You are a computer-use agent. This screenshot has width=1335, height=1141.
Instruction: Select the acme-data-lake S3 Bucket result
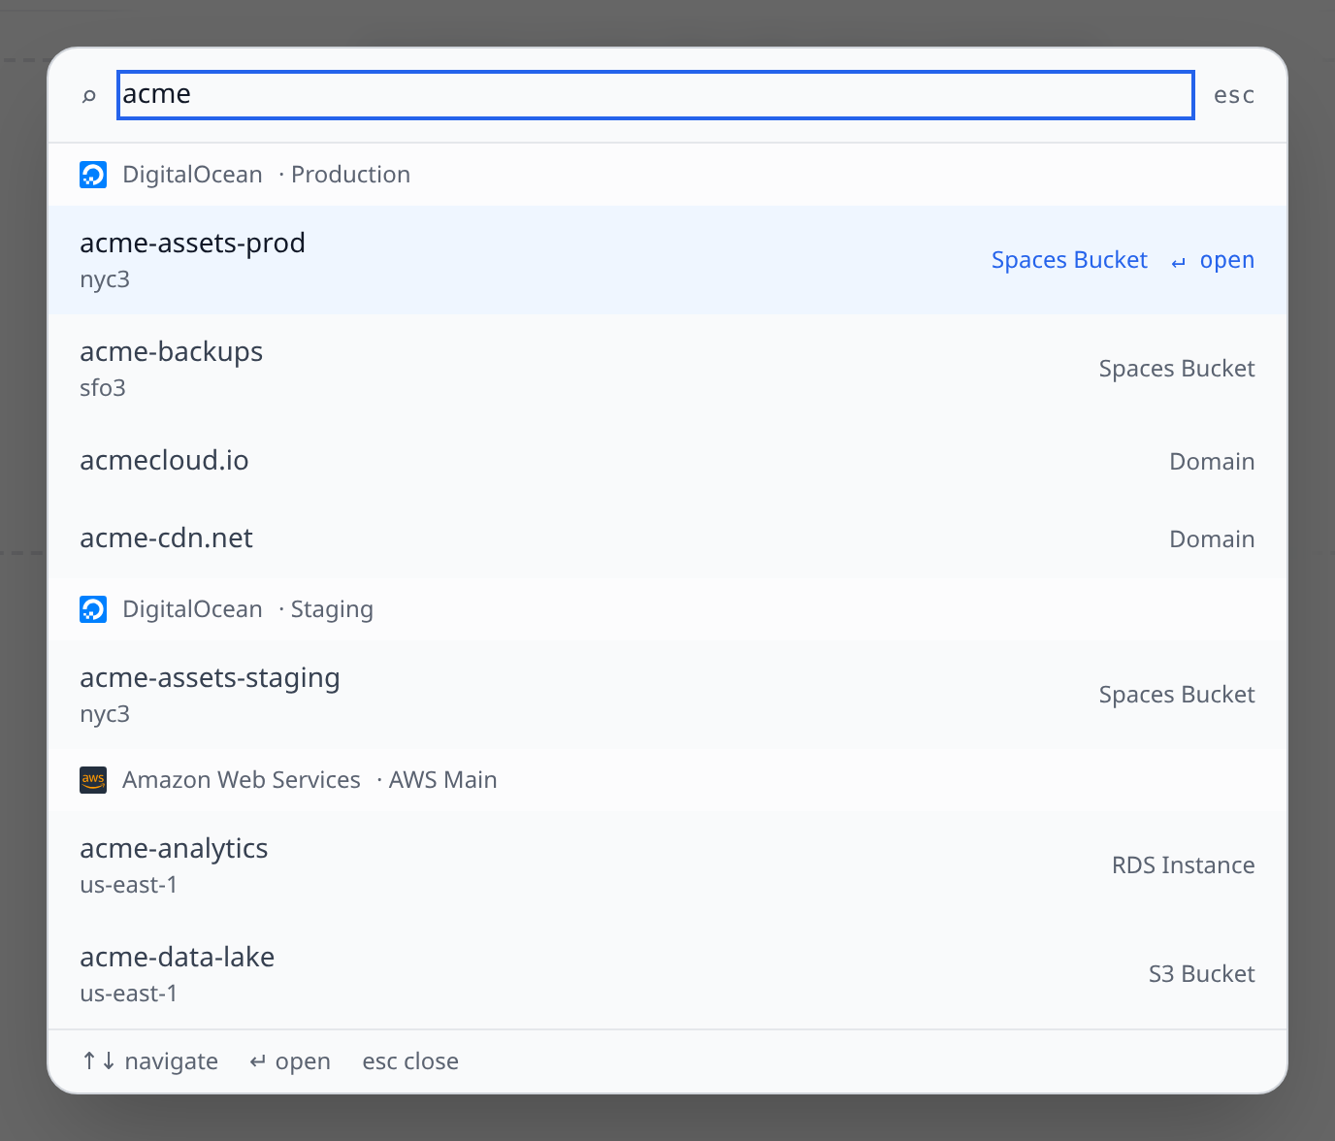click(667, 974)
